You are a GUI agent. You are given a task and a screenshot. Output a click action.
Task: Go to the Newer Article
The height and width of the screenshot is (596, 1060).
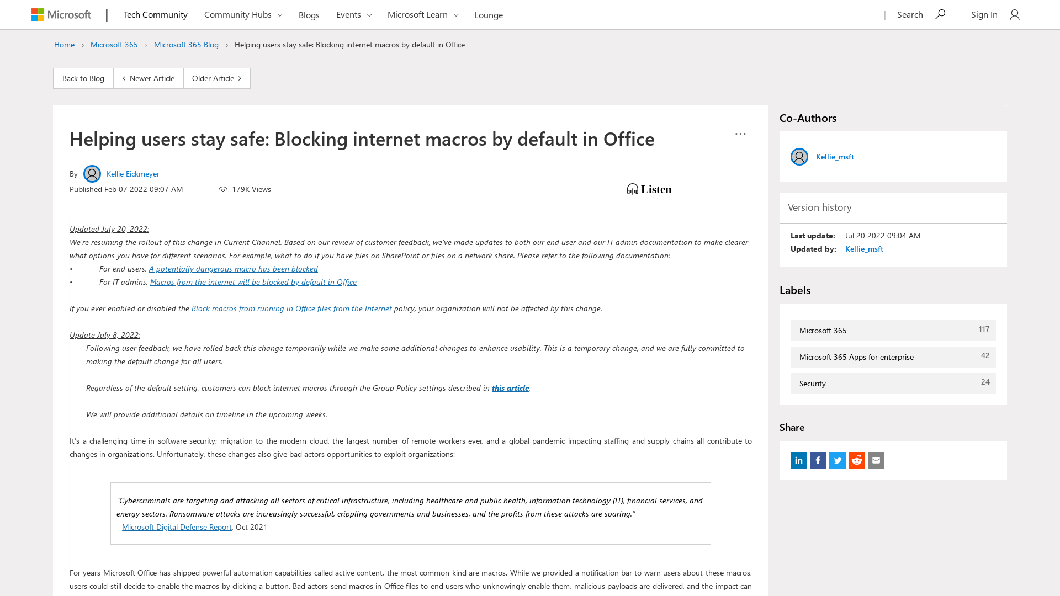point(149,78)
